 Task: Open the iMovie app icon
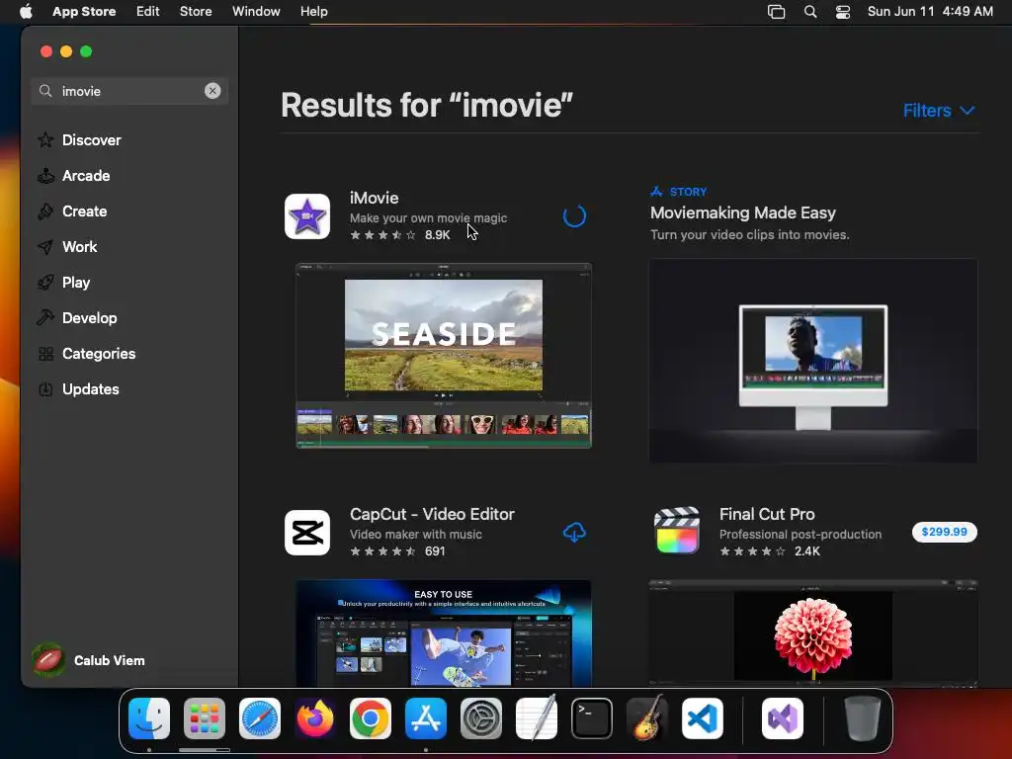307,216
